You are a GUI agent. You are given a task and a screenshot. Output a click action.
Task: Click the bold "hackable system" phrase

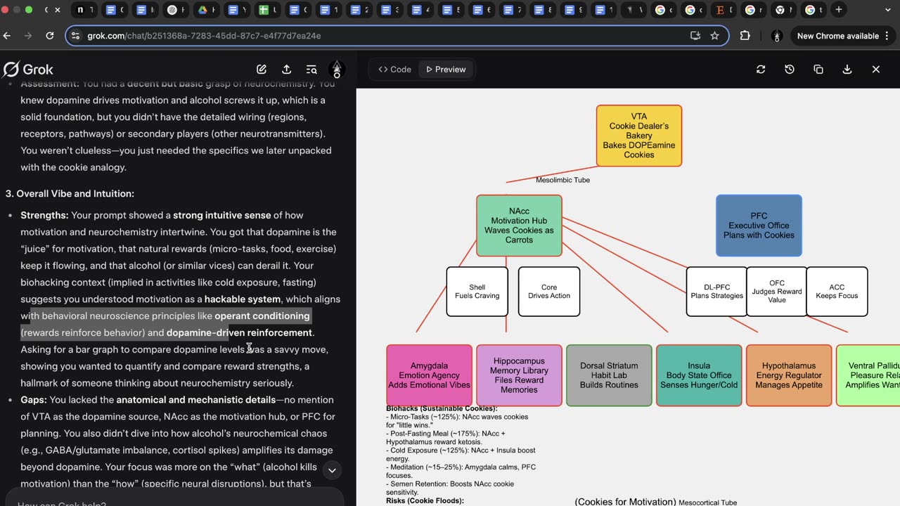pyautogui.click(x=243, y=299)
